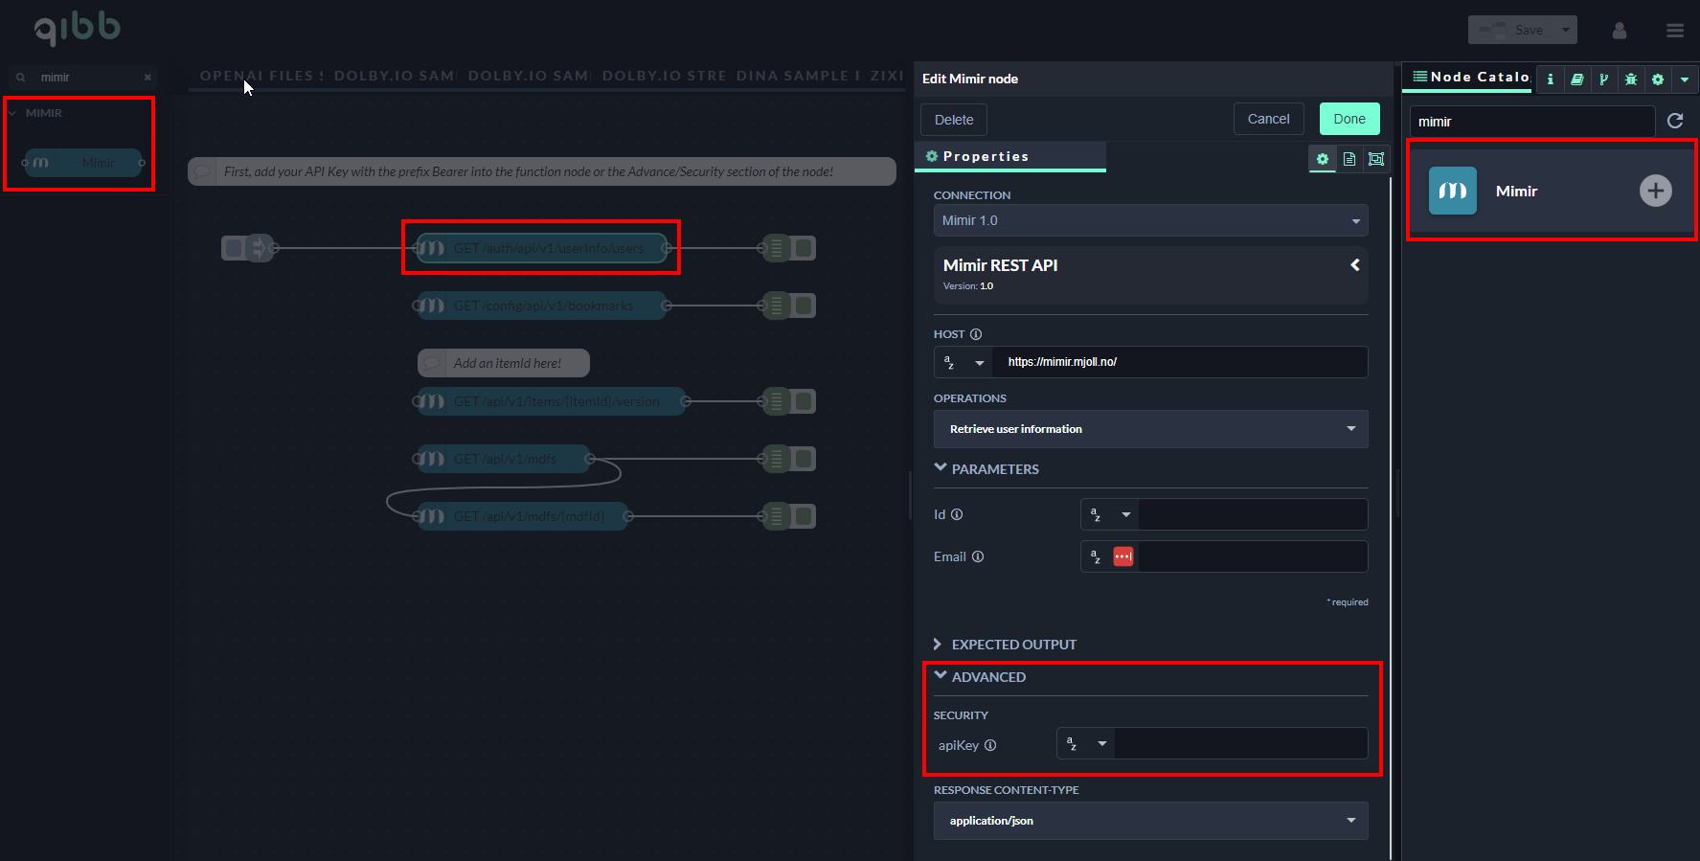Delete the Mimir node
Viewport: 1700px width, 861px height.
point(954,120)
